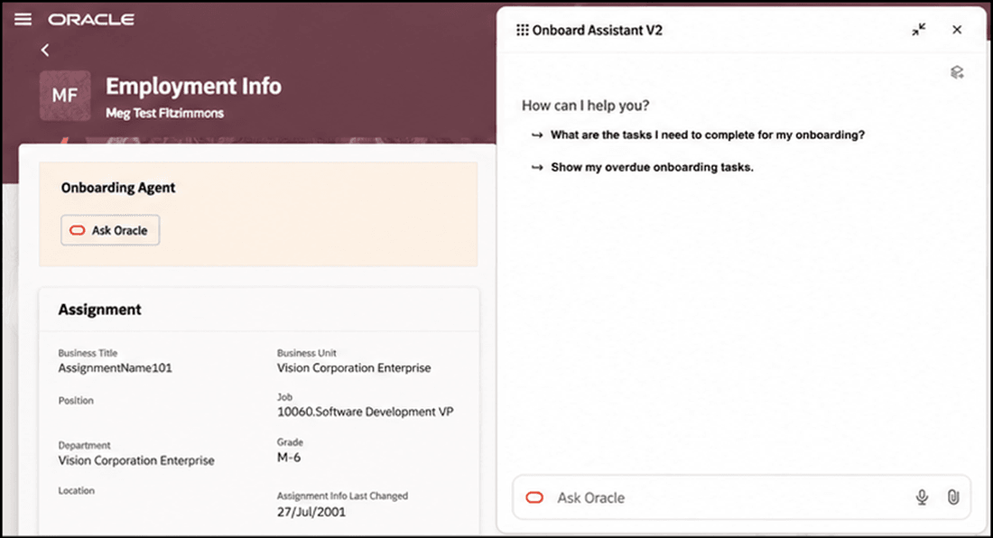Click the Business Title label
Viewport: 993px width, 538px height.
tap(88, 353)
